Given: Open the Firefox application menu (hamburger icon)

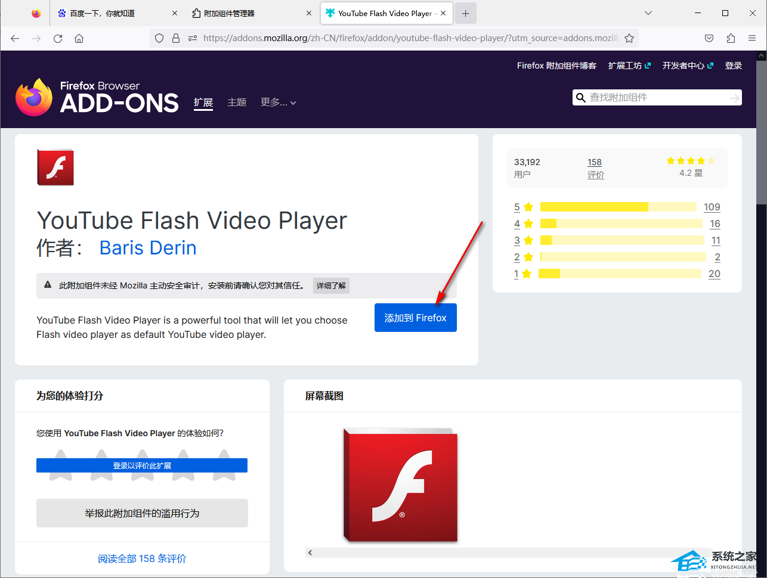Looking at the screenshot, I should click(x=751, y=38).
